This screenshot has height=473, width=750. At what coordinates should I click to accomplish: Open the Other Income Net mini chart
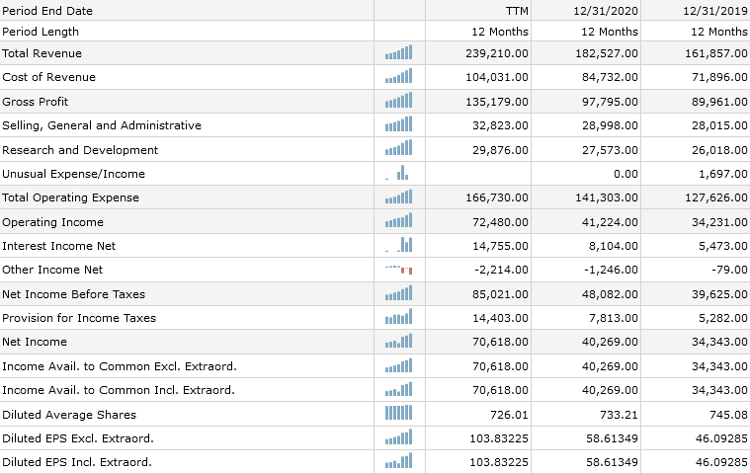[399, 270]
